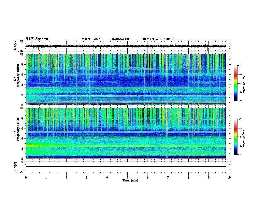Screen dimensions: 258x199
Task: Click the ch.3(V) flat trace panel
Action: [x=128, y=167]
